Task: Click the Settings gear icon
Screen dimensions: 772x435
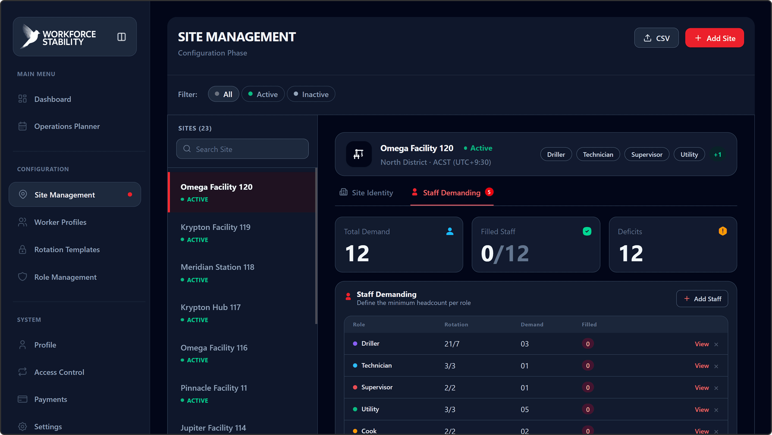Action: coord(23,426)
